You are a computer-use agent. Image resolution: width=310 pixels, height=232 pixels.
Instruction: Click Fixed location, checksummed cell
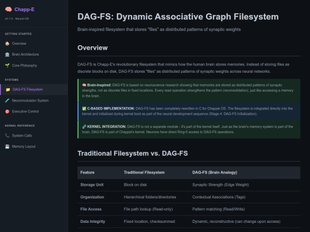click(149, 222)
